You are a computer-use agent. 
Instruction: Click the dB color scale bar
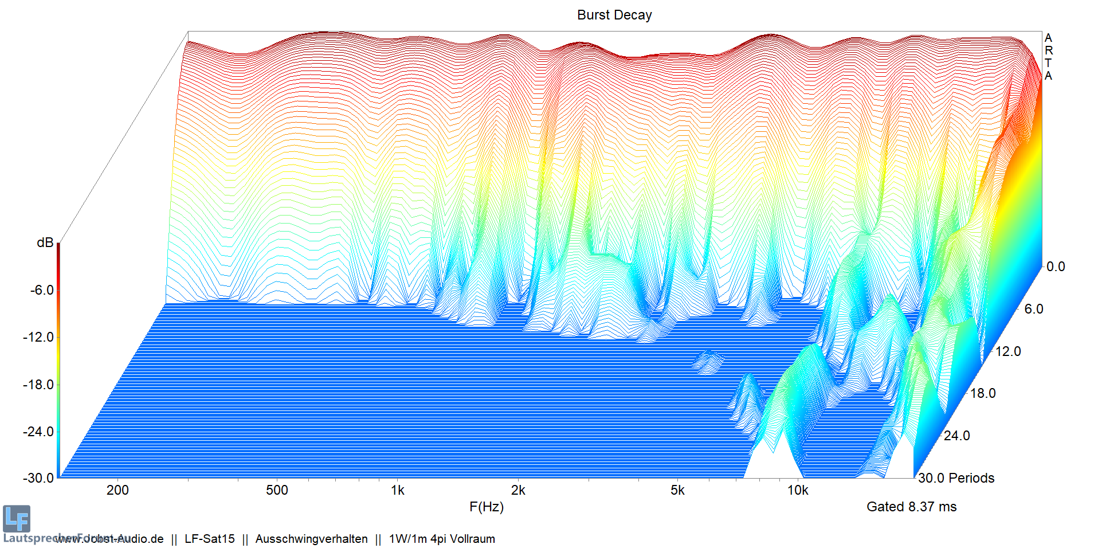tap(58, 360)
